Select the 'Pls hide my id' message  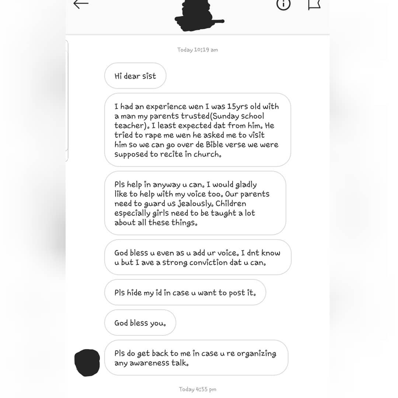[x=185, y=292]
